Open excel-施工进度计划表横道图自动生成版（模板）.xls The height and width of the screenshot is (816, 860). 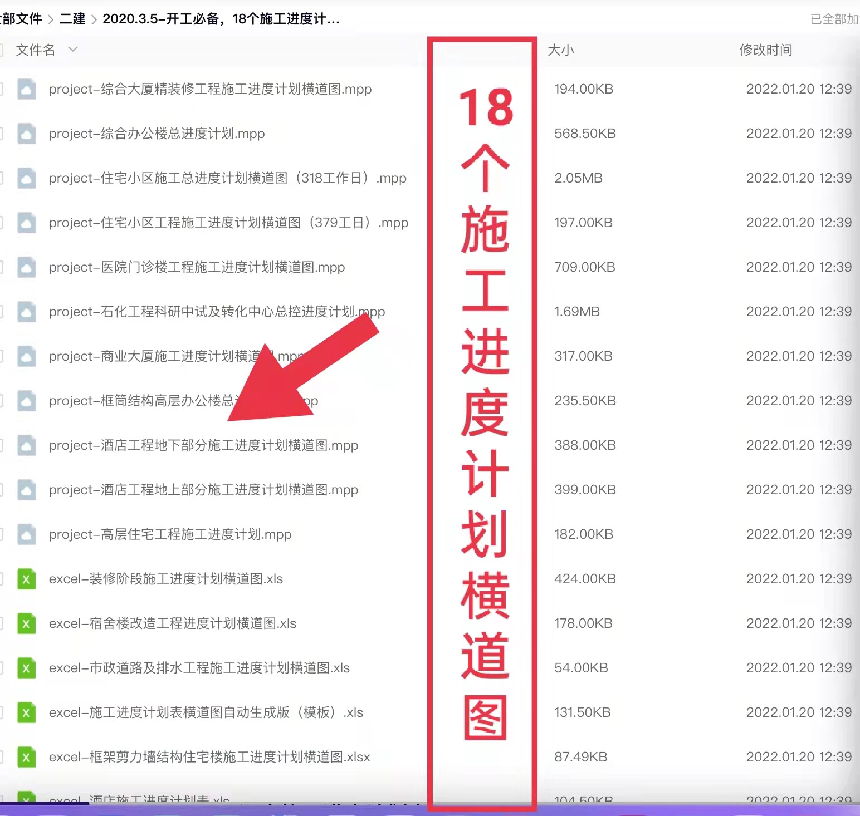click(x=206, y=712)
